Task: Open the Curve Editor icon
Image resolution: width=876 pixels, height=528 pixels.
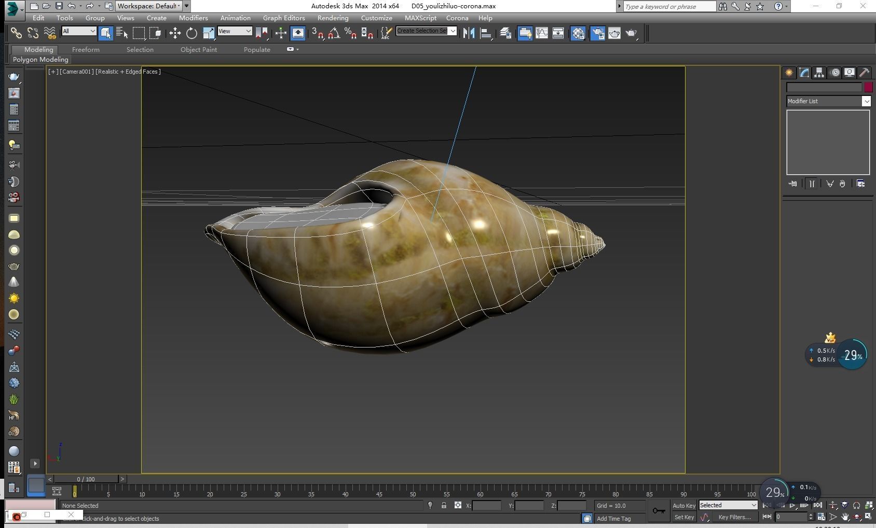Action: tap(541, 33)
